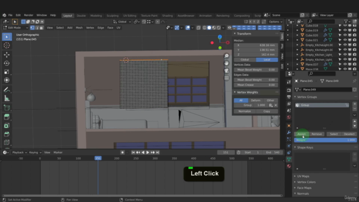Switch median transform to Global
This screenshot has height=202, width=359.
click(x=245, y=59)
